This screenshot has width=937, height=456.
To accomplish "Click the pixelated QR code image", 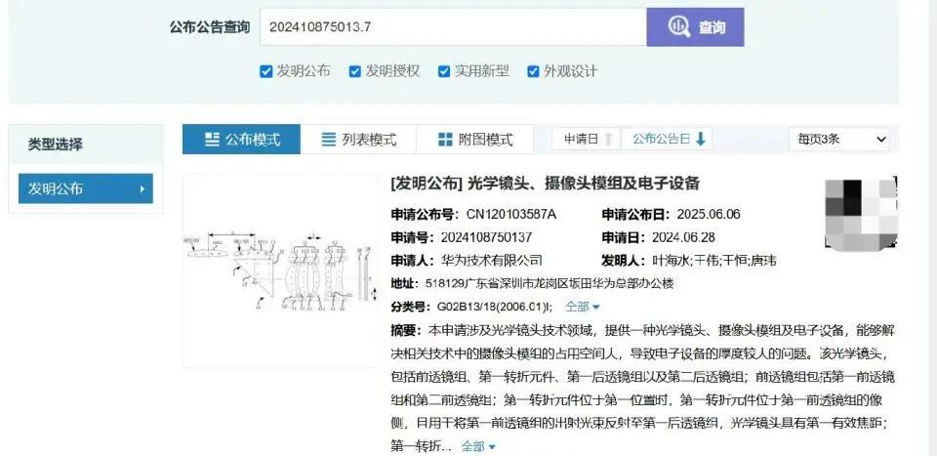I will pyautogui.click(x=861, y=213).
